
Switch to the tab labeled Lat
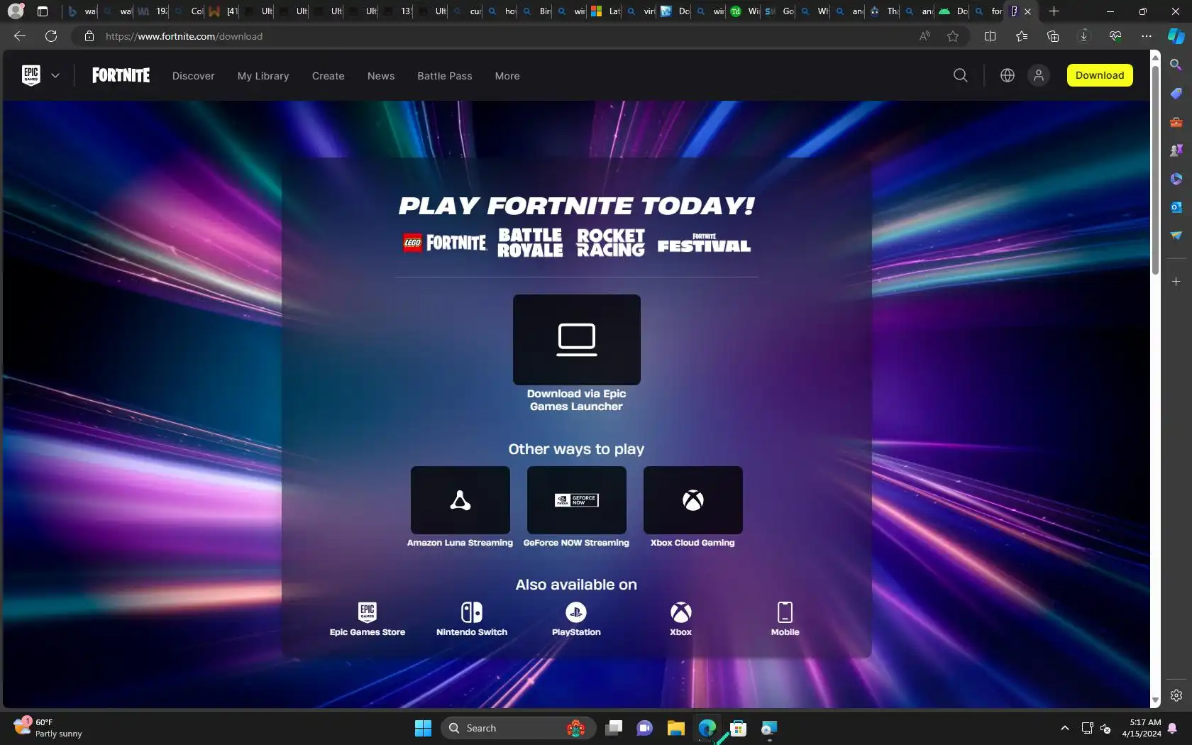[x=605, y=11]
